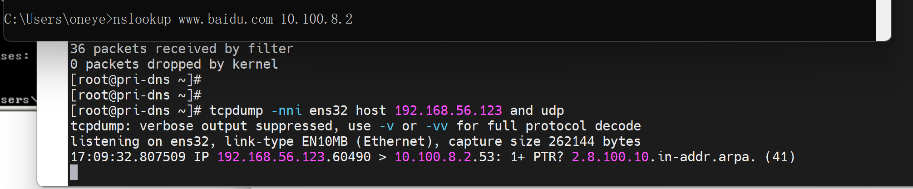Click DNS server 10.100.8.2 in nslookup command
Image resolution: width=913 pixels, height=189 pixels.
click(316, 19)
